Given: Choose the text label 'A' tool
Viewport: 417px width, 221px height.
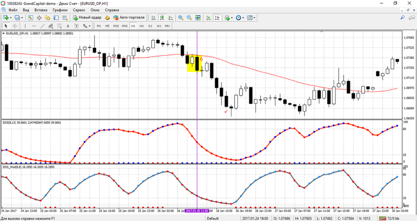Looking at the screenshot, I should pos(68,26).
